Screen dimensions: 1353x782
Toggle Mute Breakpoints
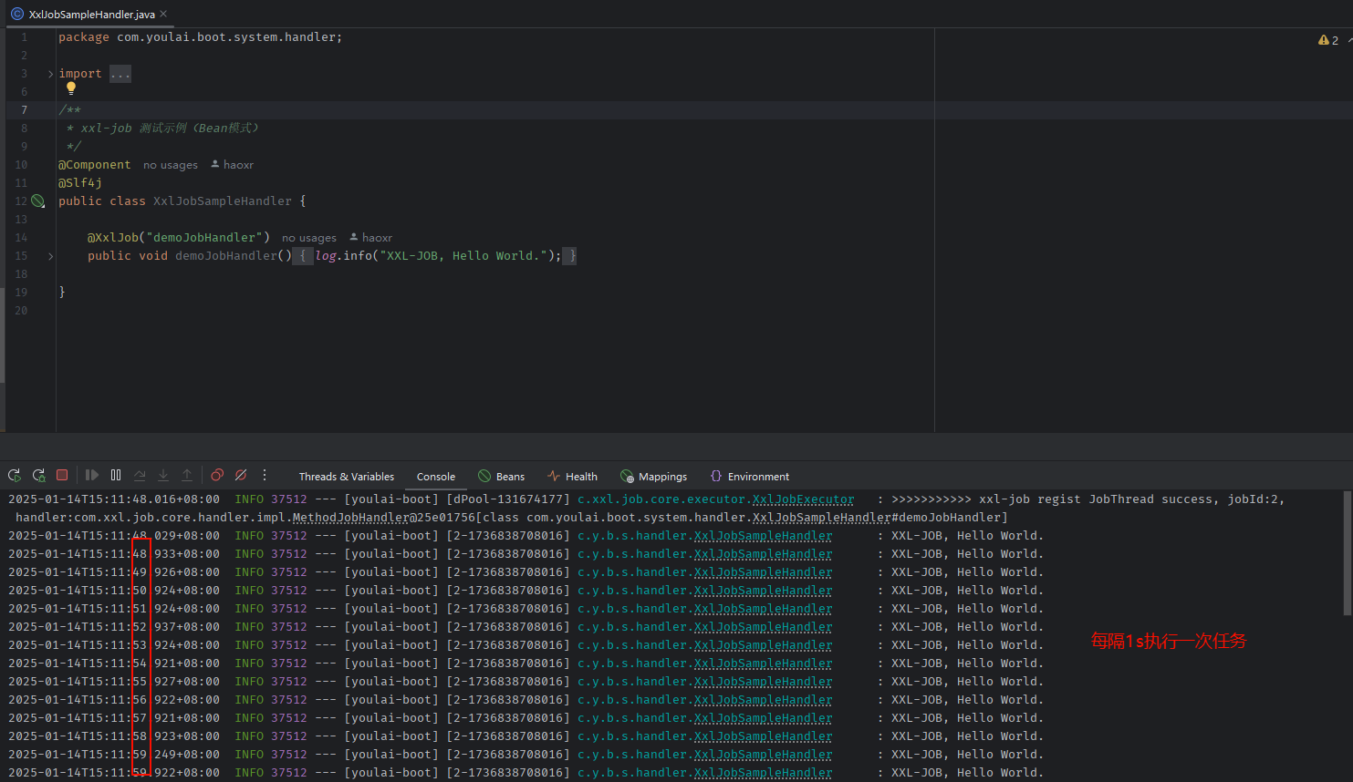(x=241, y=475)
